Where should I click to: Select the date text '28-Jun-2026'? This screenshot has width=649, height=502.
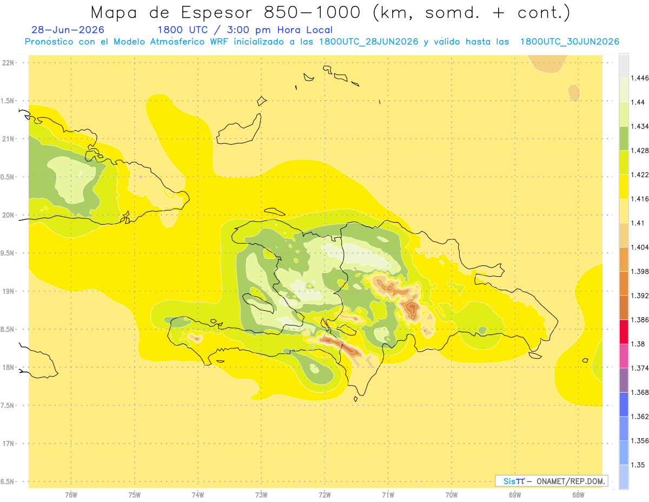pyautogui.click(x=68, y=30)
